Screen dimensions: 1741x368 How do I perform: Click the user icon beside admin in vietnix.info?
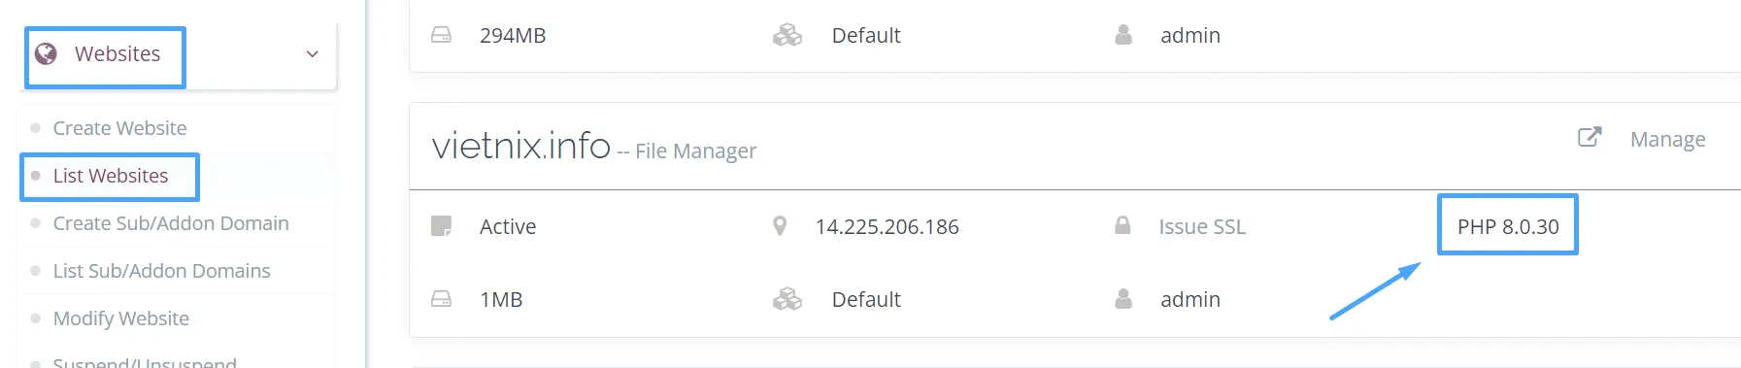click(1123, 299)
